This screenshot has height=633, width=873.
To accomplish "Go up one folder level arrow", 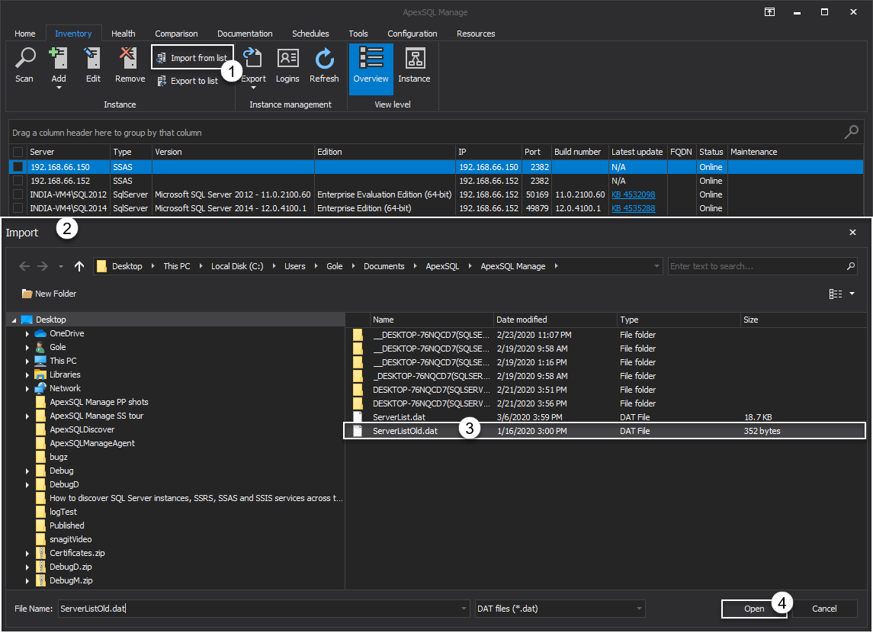I will point(79,266).
